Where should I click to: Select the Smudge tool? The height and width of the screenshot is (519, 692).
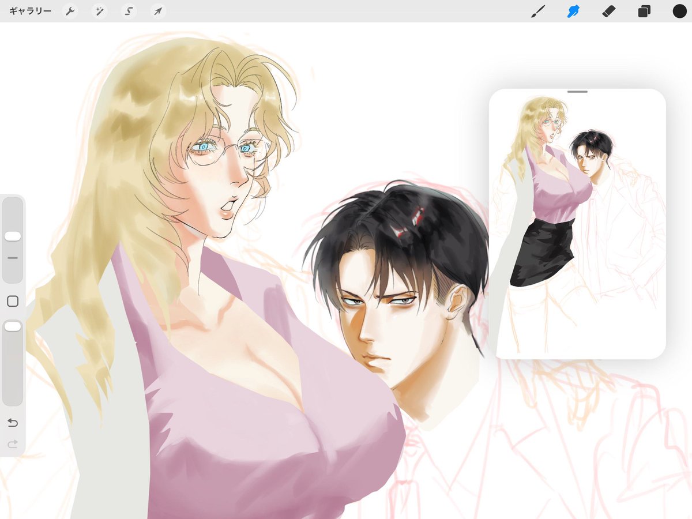click(x=573, y=11)
